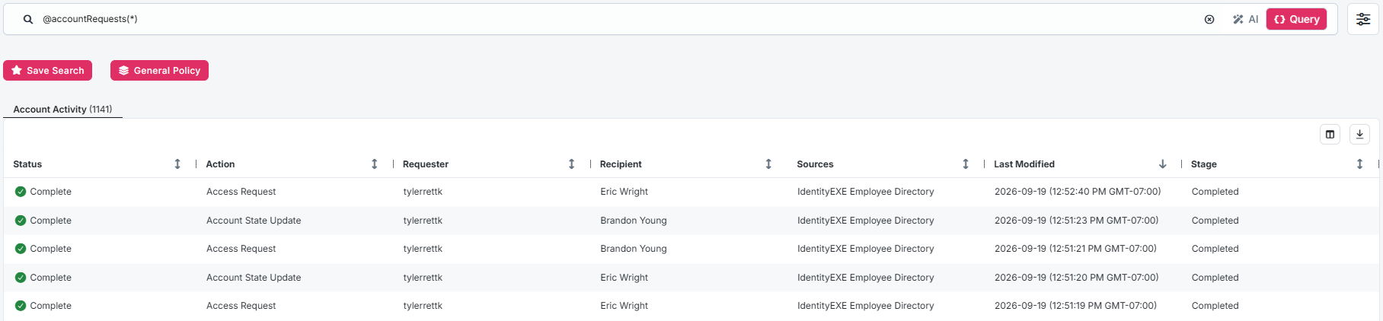The height and width of the screenshot is (321, 1383).
Task: Click the Status column header text
Action: [27, 164]
